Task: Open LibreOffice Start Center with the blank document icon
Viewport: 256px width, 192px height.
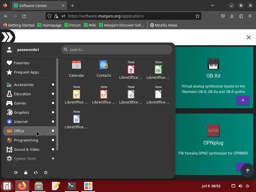Action: pyautogui.click(x=158, y=95)
